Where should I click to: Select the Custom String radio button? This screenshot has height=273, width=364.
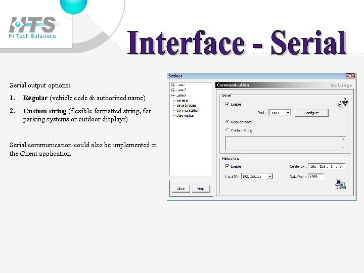227,130
